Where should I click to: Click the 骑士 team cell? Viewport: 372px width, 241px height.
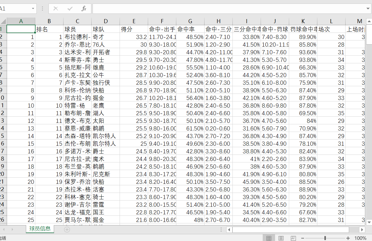(105, 197)
